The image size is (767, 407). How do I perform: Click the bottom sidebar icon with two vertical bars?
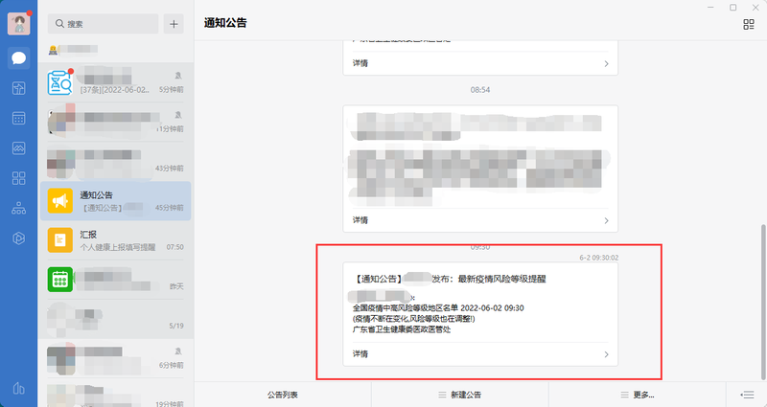[x=18, y=389]
